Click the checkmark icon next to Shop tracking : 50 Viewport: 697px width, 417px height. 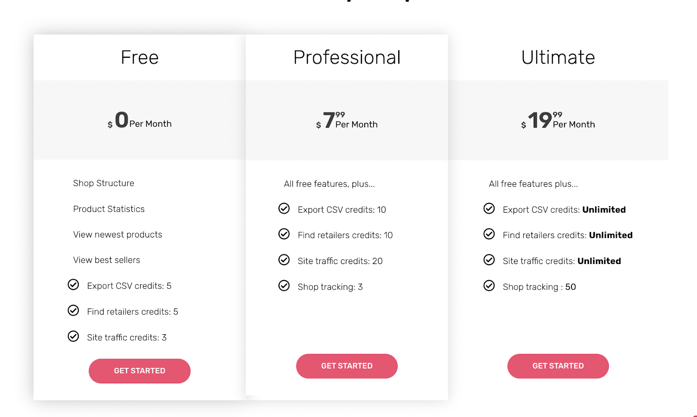(489, 285)
